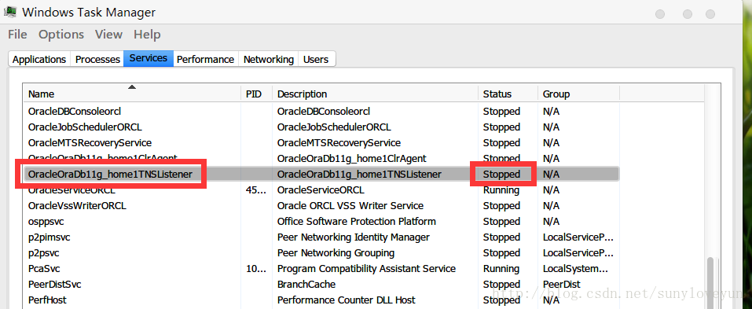The width and height of the screenshot is (752, 309).
Task: Click Program Compatibility Assistant Service description
Action: pyautogui.click(x=366, y=269)
